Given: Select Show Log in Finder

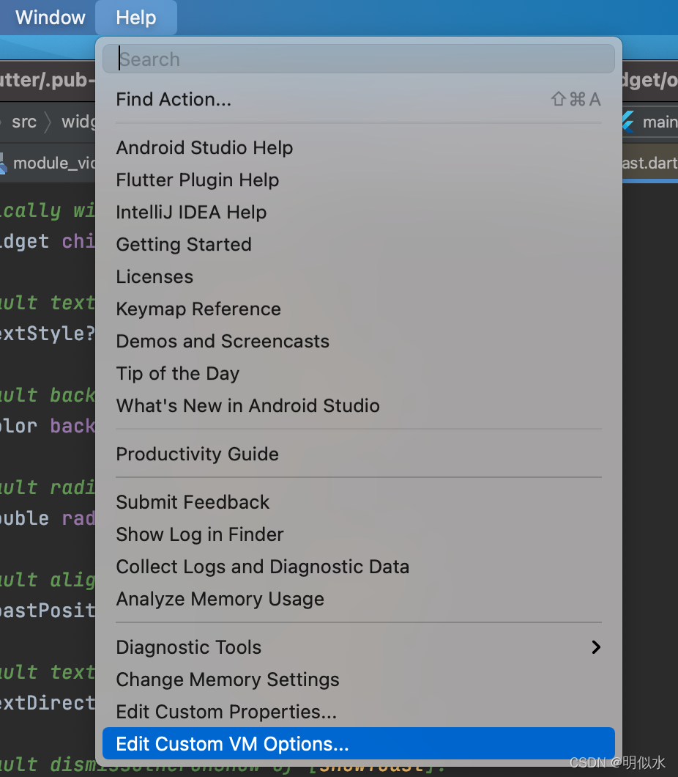Looking at the screenshot, I should (x=200, y=535).
